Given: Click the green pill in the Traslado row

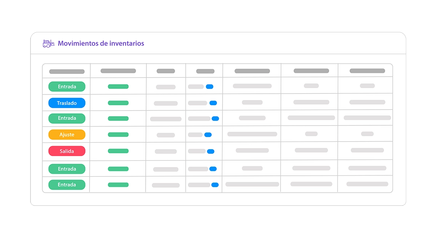Looking at the screenshot, I should point(118,103).
